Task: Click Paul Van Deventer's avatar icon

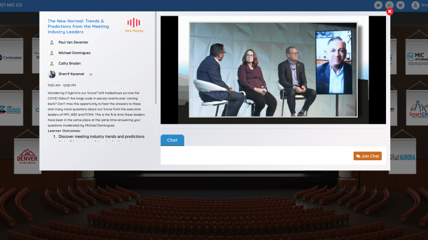Action: point(52,42)
